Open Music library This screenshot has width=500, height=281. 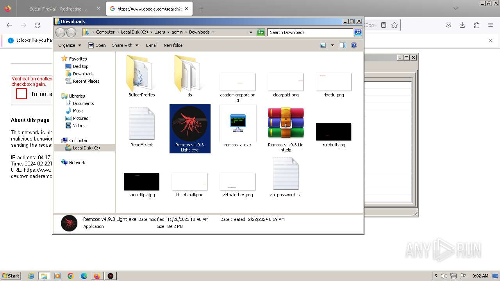click(78, 111)
